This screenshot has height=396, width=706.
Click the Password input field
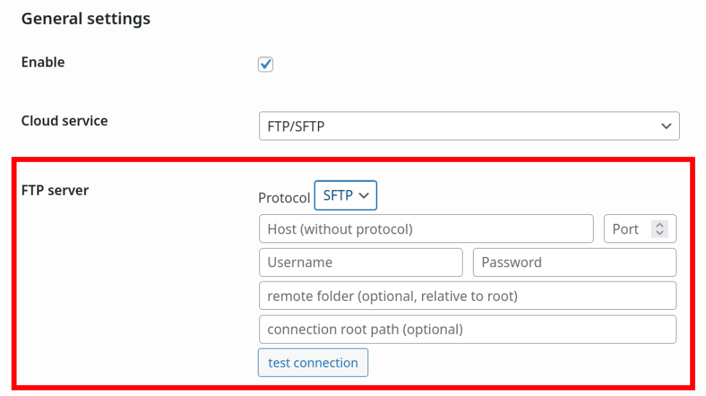(x=574, y=262)
